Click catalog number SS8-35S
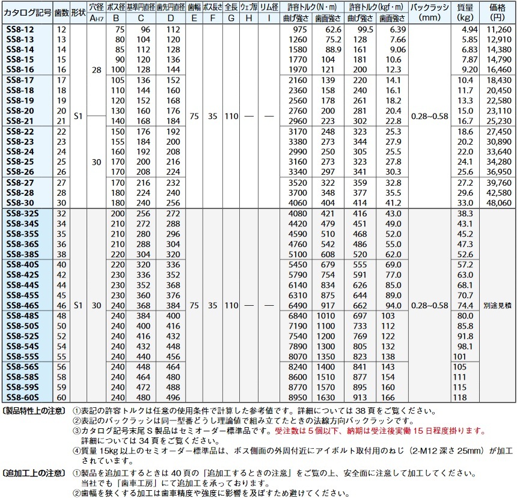Screen dimensions: 517x498 click(22, 234)
